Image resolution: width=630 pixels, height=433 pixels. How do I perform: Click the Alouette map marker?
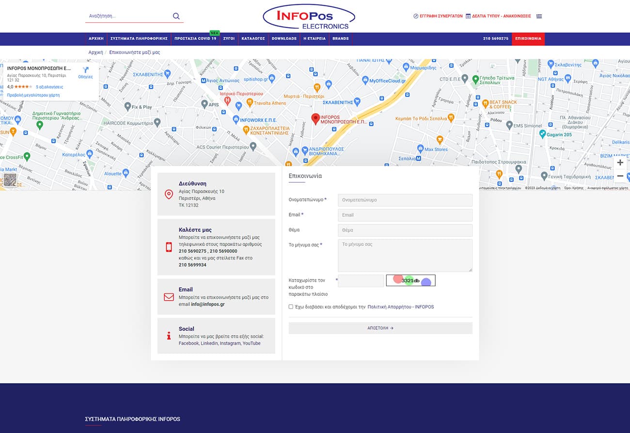[126, 172]
